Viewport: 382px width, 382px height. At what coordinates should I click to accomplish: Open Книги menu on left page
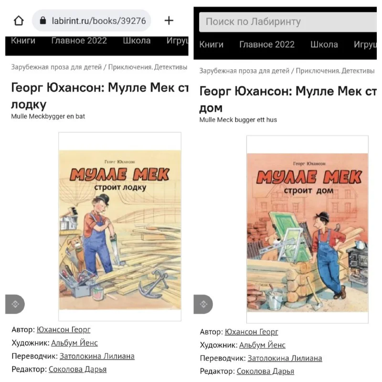(23, 41)
